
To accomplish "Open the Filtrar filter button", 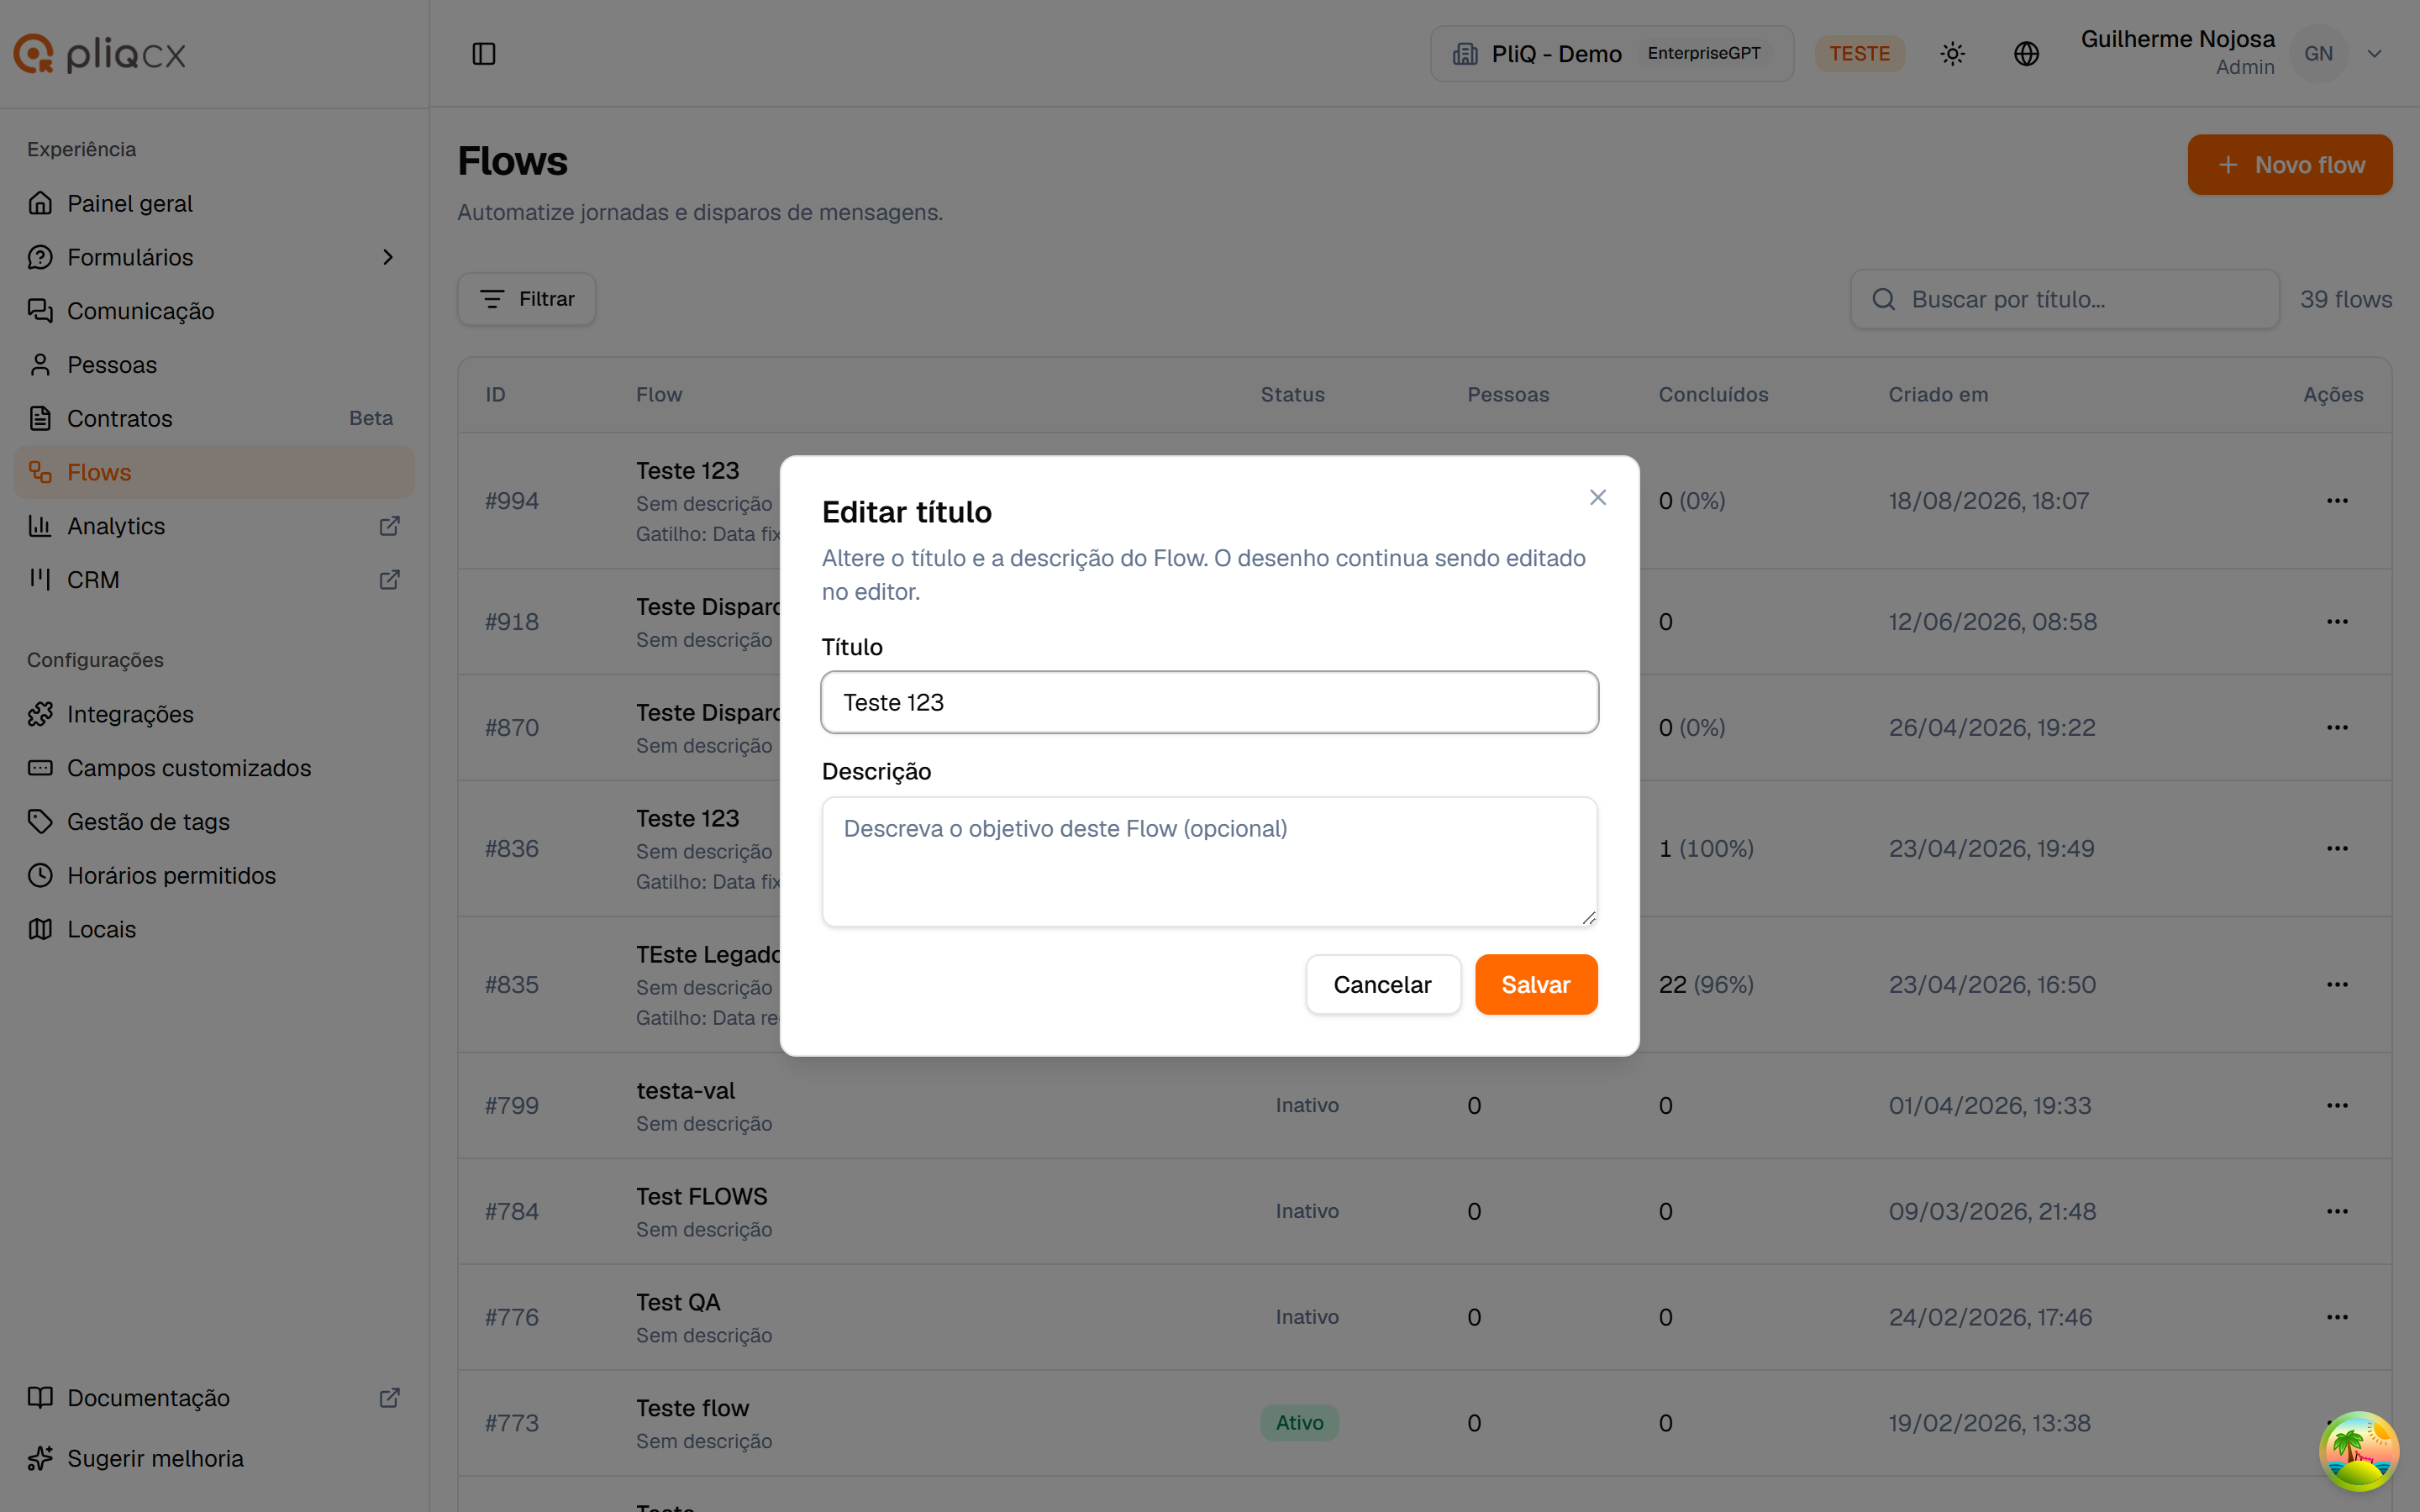I will point(527,299).
